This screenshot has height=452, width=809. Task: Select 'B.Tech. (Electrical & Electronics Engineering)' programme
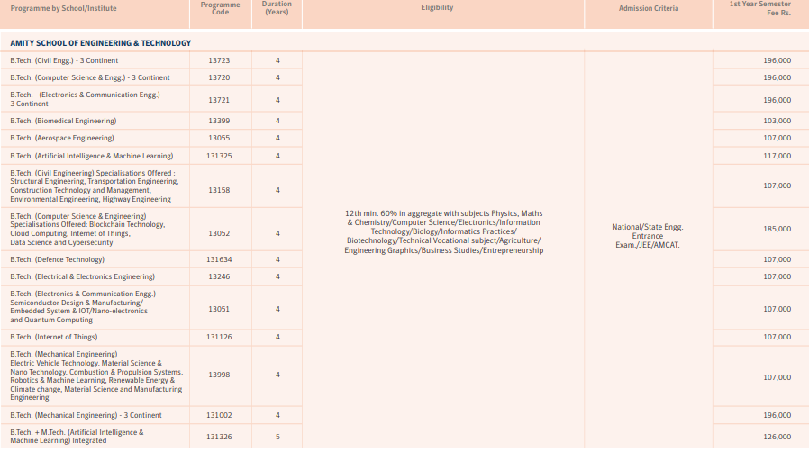[x=83, y=276]
